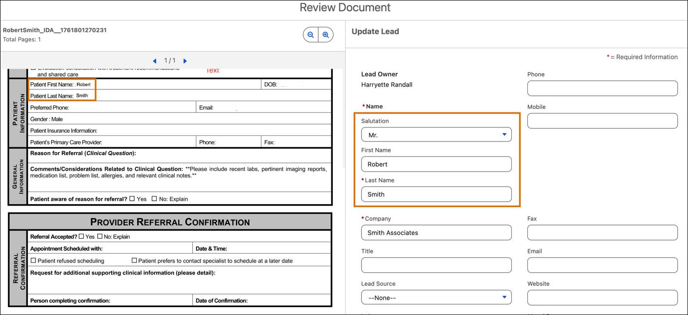Zoom in on the document preview
The image size is (688, 315).
click(x=326, y=35)
